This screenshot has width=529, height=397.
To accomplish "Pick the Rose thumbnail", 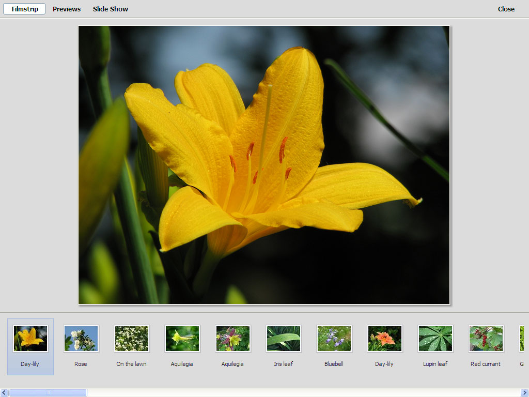I will [x=81, y=339].
